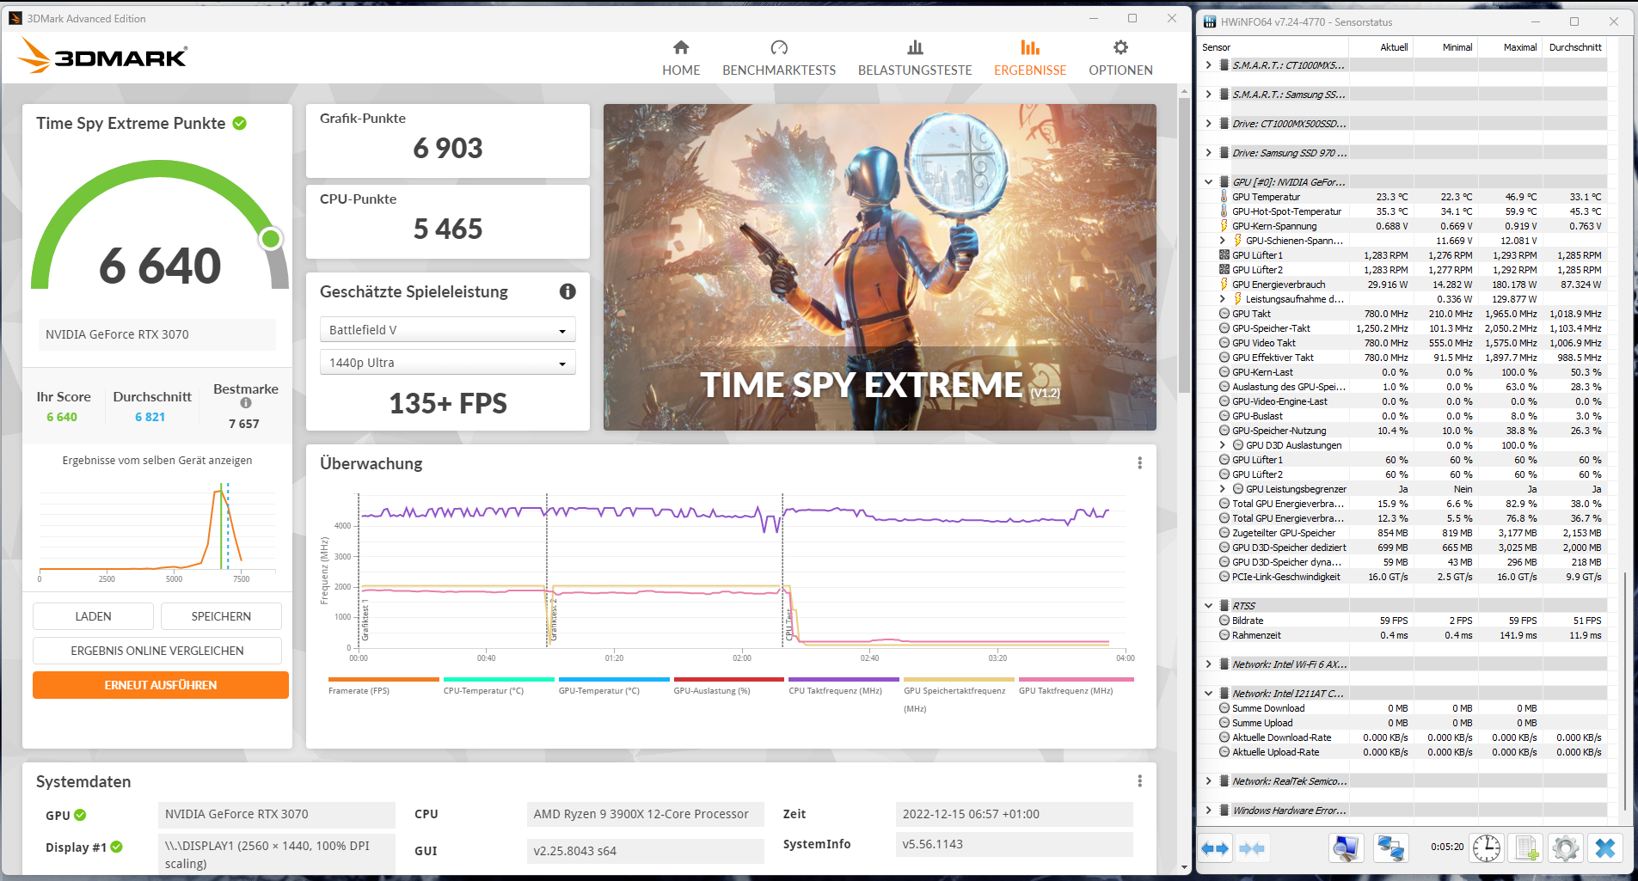Open the Battlefield V game dropdown
Viewport: 1638px width, 881px height.
click(448, 330)
